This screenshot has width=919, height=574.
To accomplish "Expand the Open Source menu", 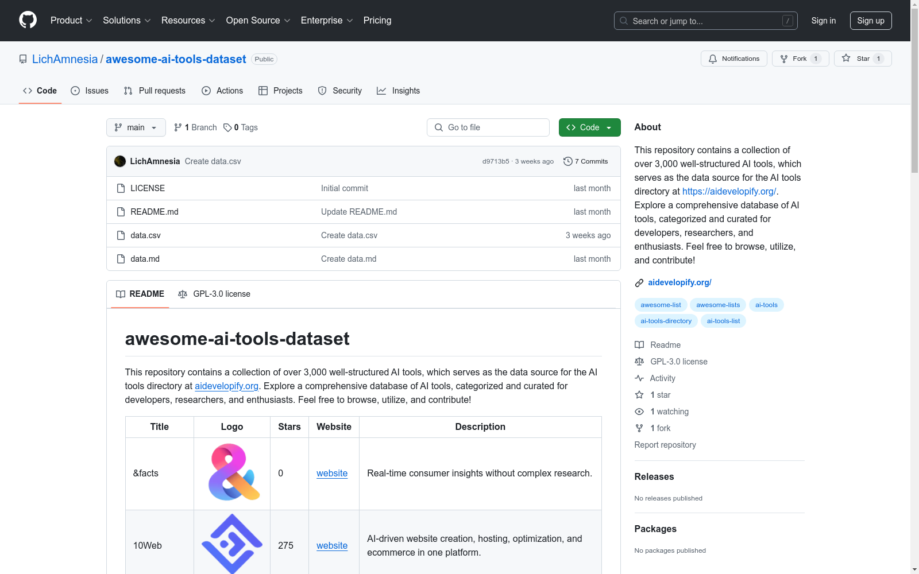I will click(x=258, y=21).
